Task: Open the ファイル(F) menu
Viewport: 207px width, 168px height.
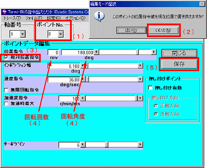Action: [x=34, y=18]
